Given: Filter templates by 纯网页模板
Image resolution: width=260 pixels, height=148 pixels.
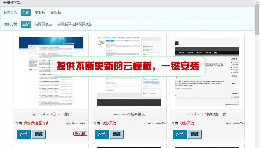Looking at the screenshot, I should pyautogui.click(x=43, y=24).
